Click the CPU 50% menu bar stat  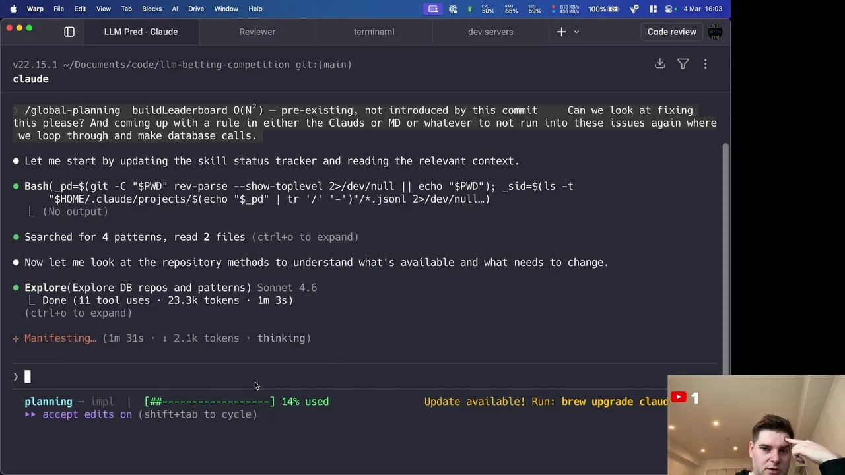488,9
